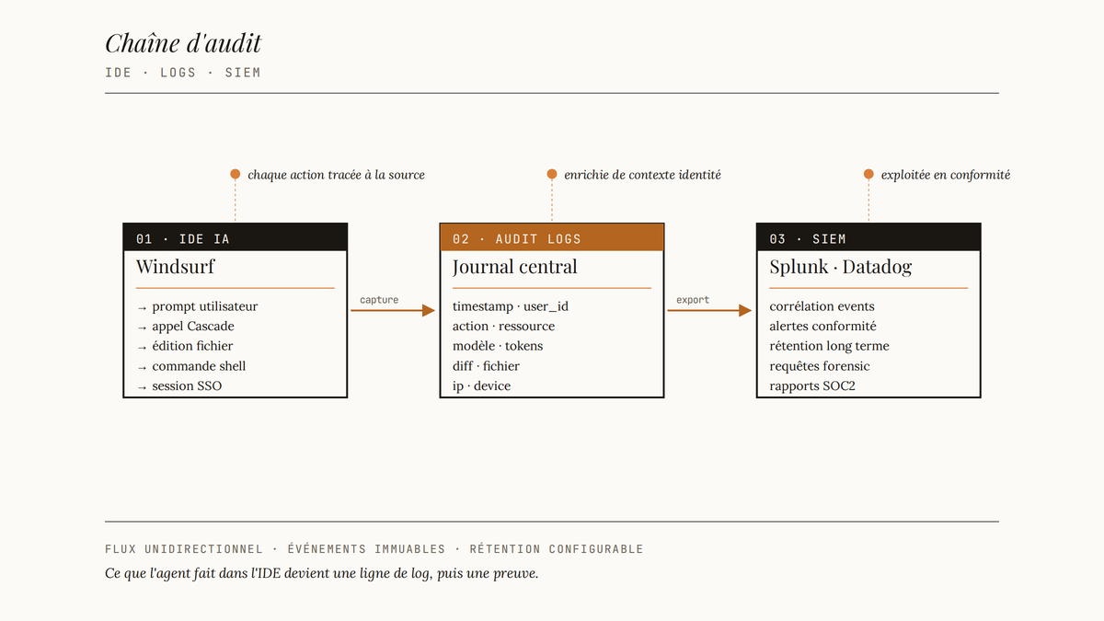Click the orange '02 · AUDIT LOGS' header
Image resolution: width=1104 pixels, height=621 pixels.
coord(552,237)
